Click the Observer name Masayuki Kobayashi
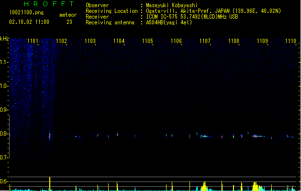Image resolution: width=301 pixels, height=191 pixels. [172, 5]
